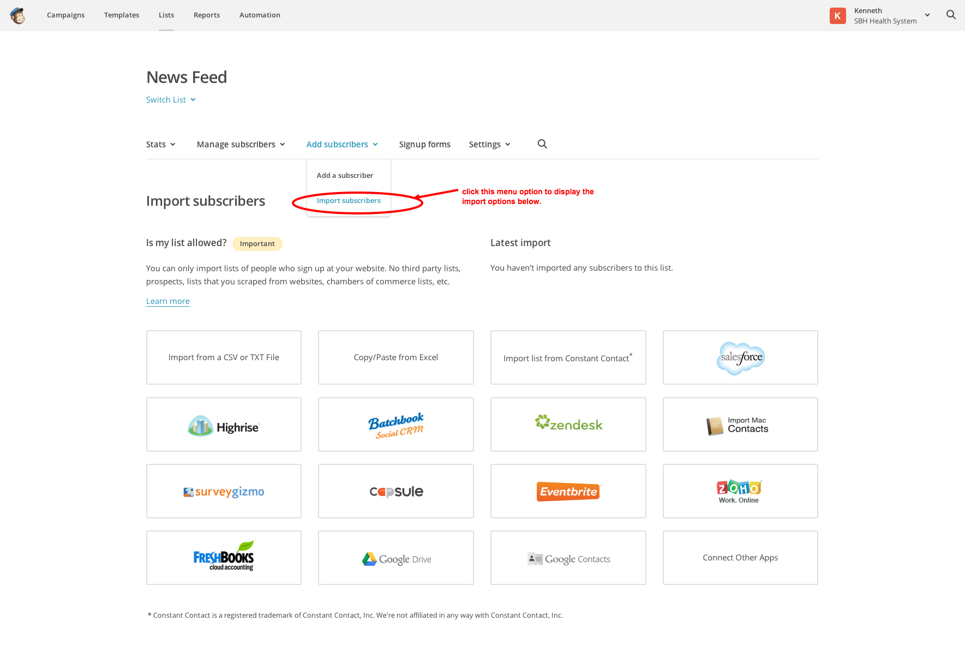
Task: Expand the Switch List dropdown
Action: [171, 100]
